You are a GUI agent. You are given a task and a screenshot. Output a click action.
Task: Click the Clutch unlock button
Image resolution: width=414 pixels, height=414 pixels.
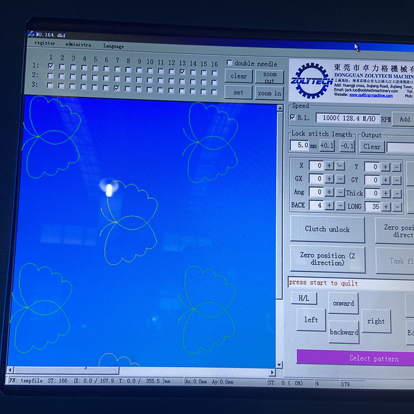tap(328, 229)
